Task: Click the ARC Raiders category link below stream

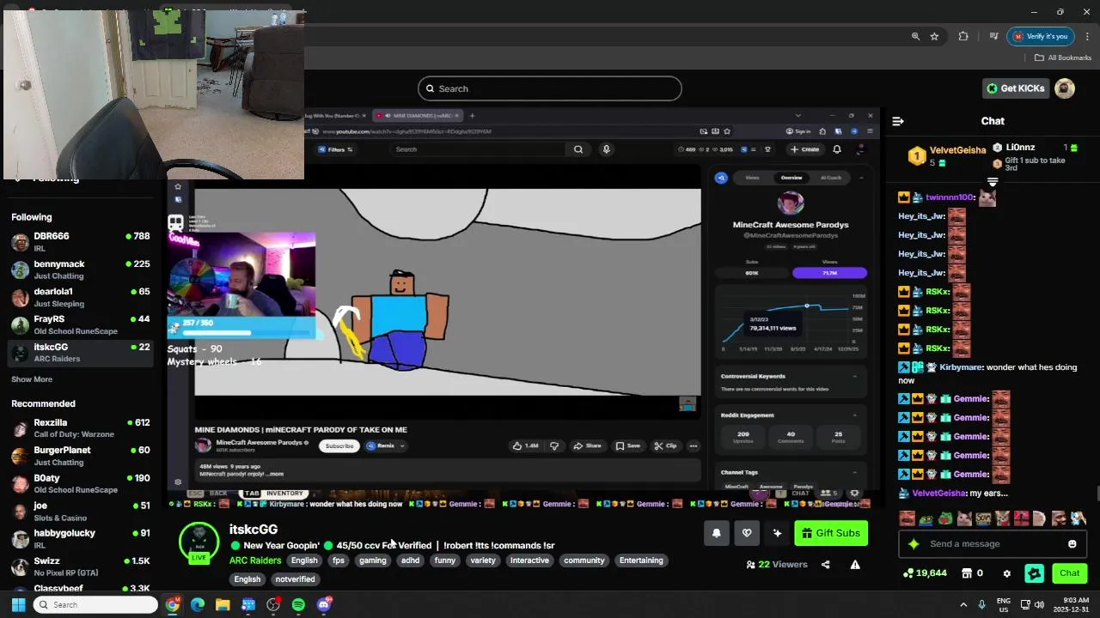Action: (x=255, y=560)
